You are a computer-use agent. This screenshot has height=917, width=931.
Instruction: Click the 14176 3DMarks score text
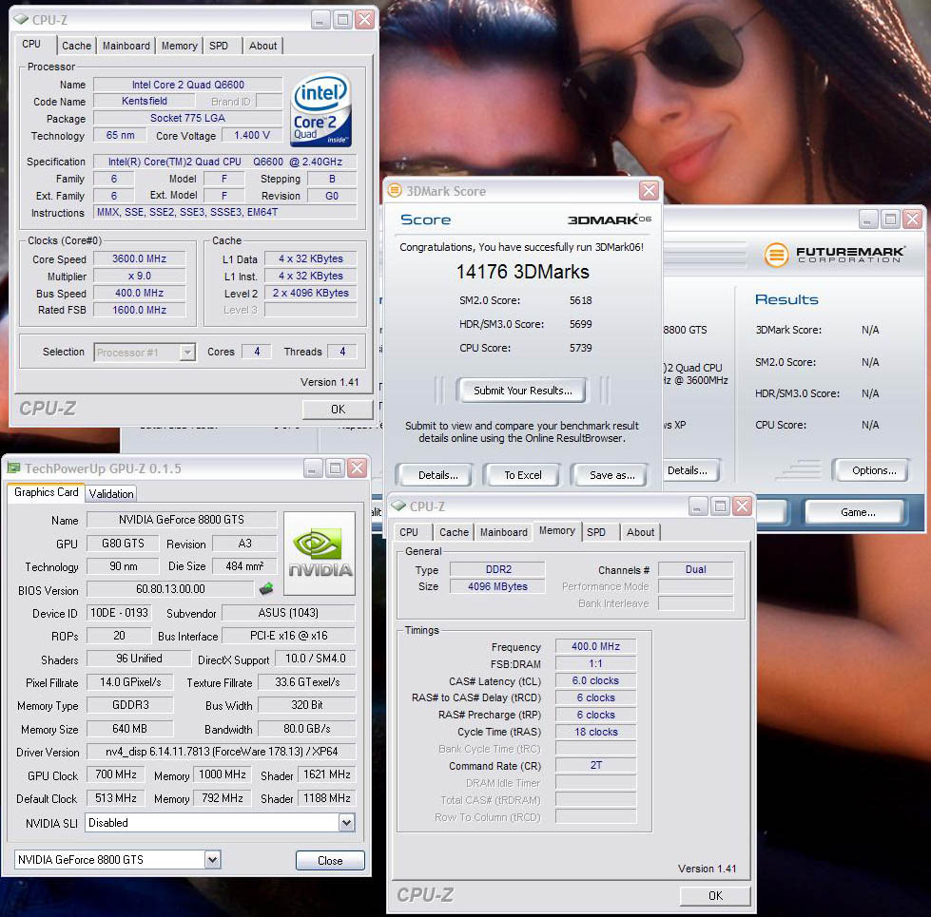(522, 272)
